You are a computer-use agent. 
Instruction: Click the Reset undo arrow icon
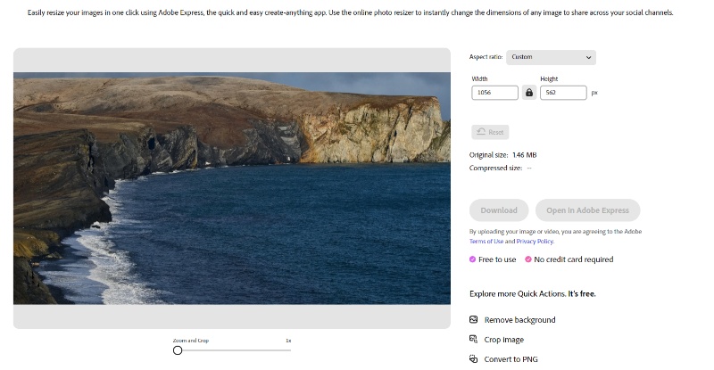481,132
